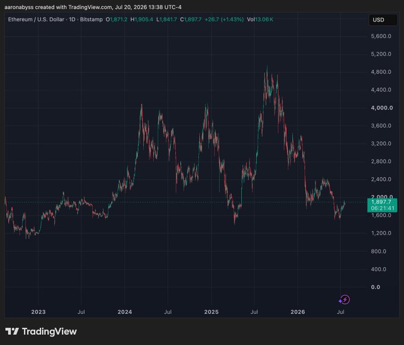Viewport: 404px width, 345px height.
Task: Click the 1,600.0 price axis label
Action: click(381, 215)
